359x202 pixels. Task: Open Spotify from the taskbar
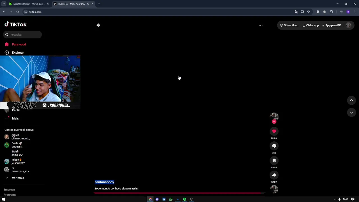pyautogui.click(x=185, y=199)
